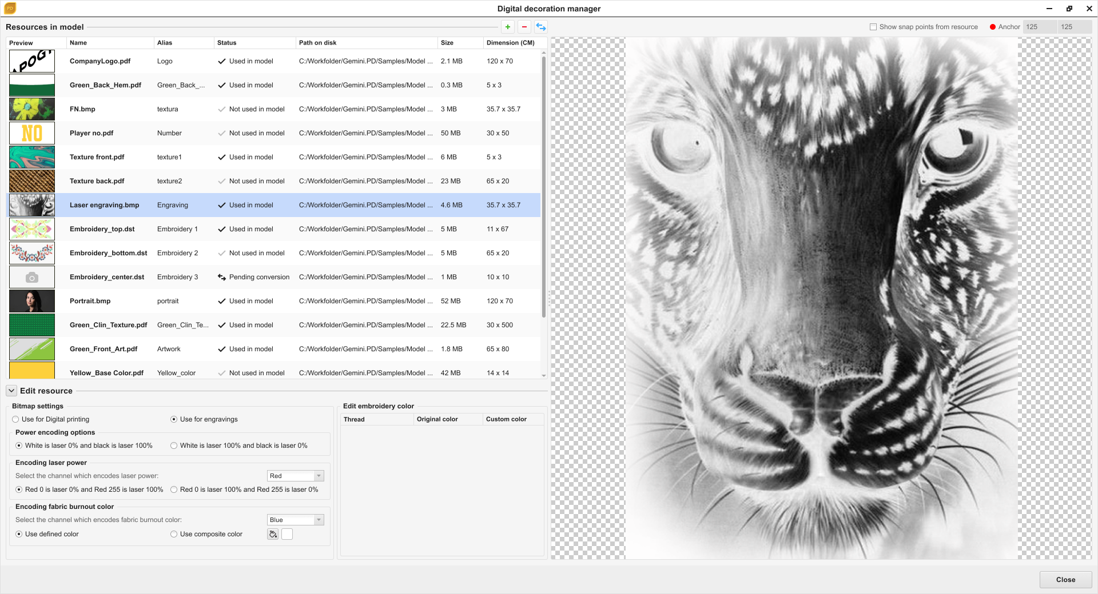Click the Close button
This screenshot has width=1098, height=594.
pos(1065,579)
